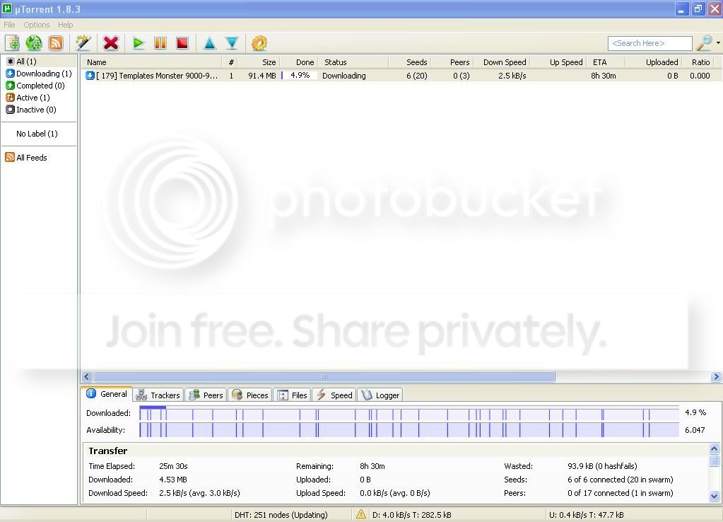The height and width of the screenshot is (522, 723).
Task: Move torrent down queue arrow icon
Action: [232, 43]
